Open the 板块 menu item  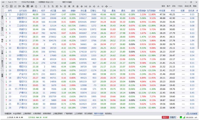click(x=163, y=6)
